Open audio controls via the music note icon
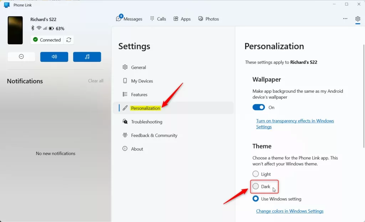 click(x=87, y=57)
